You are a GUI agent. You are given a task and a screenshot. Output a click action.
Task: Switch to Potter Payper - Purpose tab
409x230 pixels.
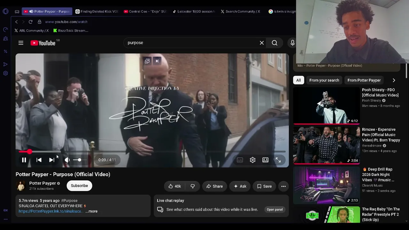pyautogui.click(x=47, y=11)
